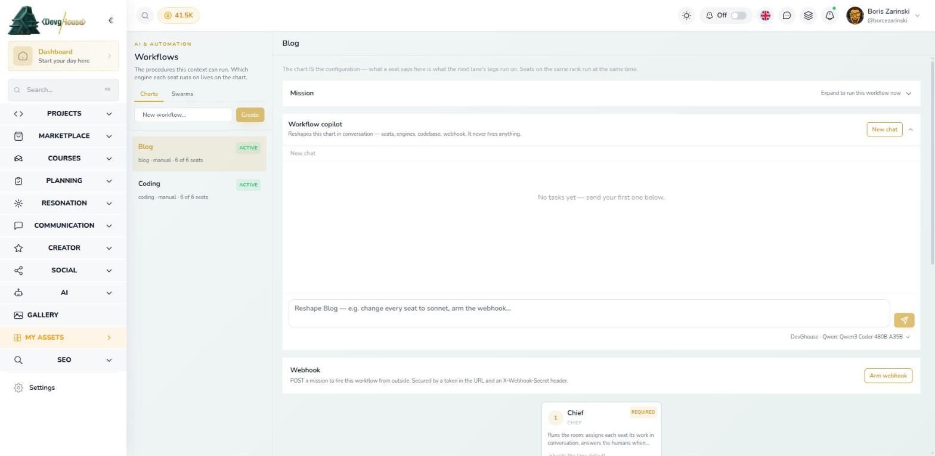Click the SEO magnifier icon
This screenshot has width=935, height=456.
click(18, 360)
